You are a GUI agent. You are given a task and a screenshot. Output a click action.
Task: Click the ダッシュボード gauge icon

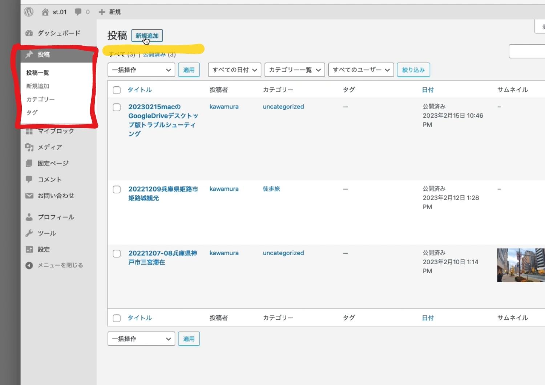pos(29,33)
